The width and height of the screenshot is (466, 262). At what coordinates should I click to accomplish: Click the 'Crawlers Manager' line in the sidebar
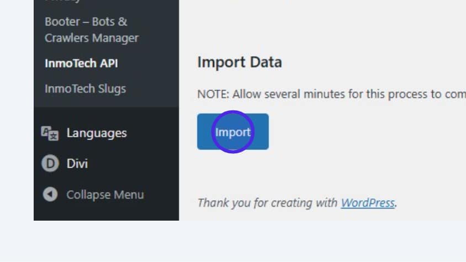click(x=92, y=38)
